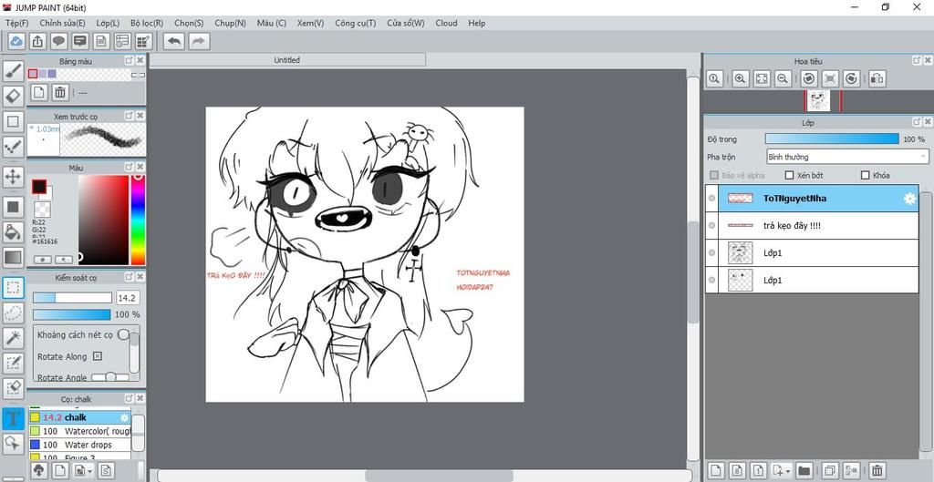The image size is (934, 482).
Task: Select the Water drops brush
Action: pos(80,446)
